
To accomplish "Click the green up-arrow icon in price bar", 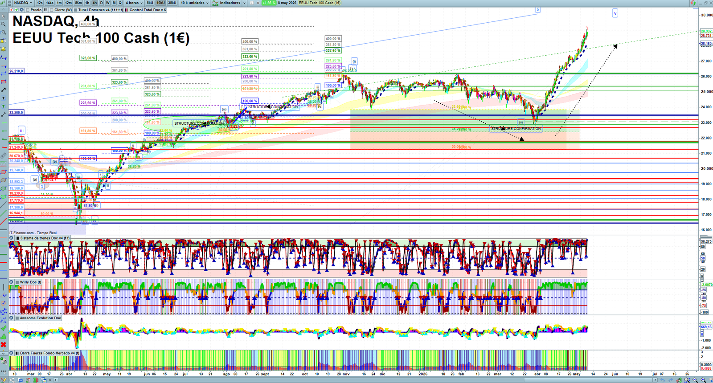I will point(16,10).
